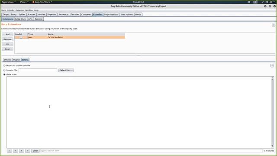Minimize the Burp Suite window
277x156 pixels.
pyautogui.click(x=265, y=6)
